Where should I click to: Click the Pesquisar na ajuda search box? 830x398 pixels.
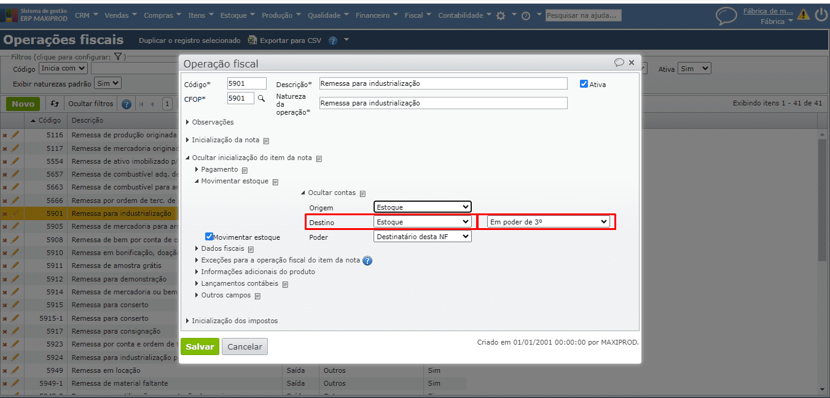point(583,15)
